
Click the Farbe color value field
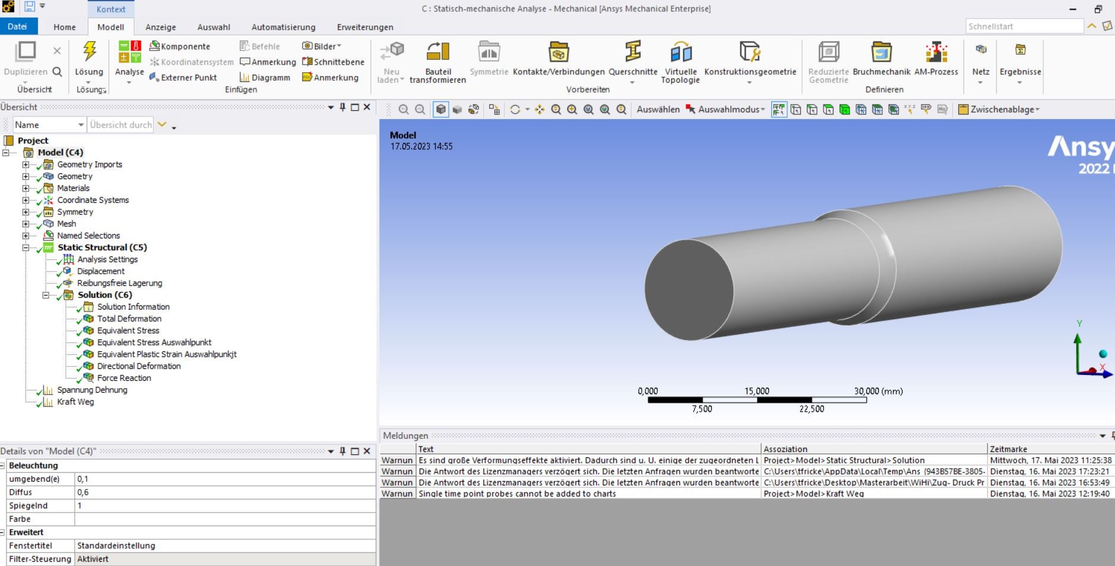tap(225, 519)
